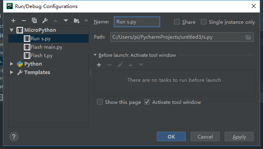Select the Flash t.py configuration
The image size is (263, 149).
[x=48, y=55]
